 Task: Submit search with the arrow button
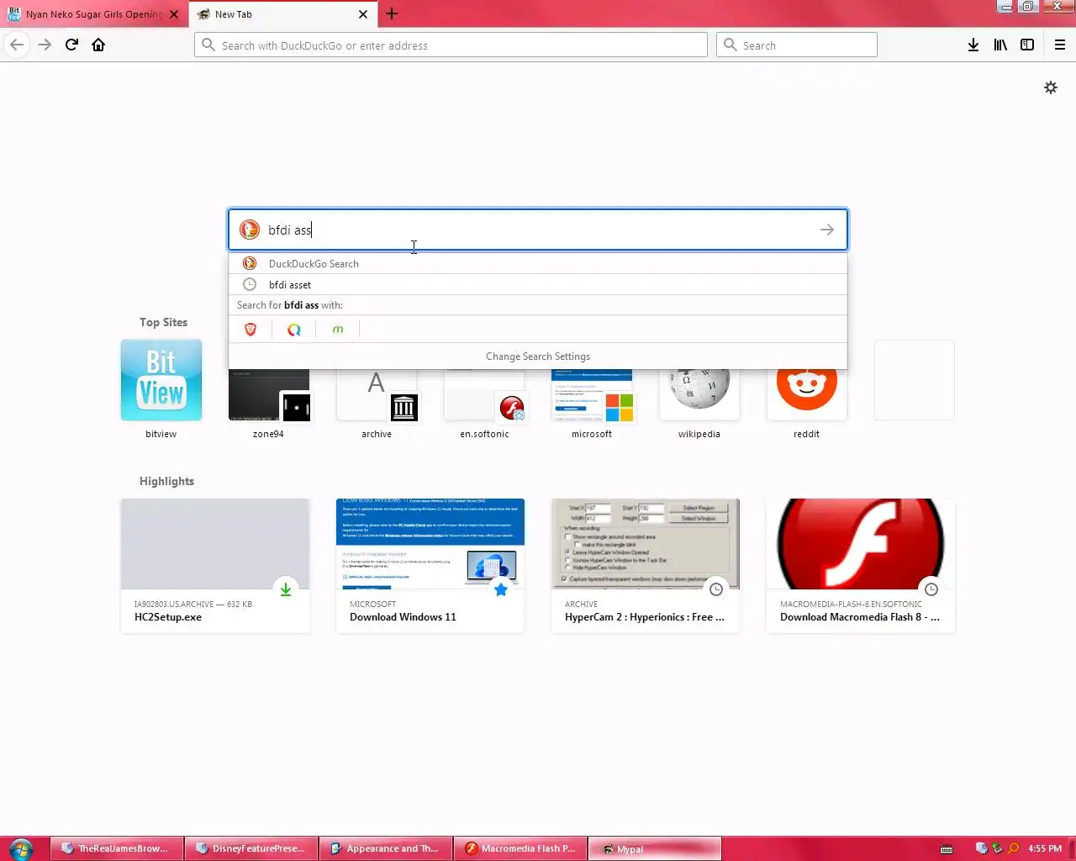tap(827, 230)
